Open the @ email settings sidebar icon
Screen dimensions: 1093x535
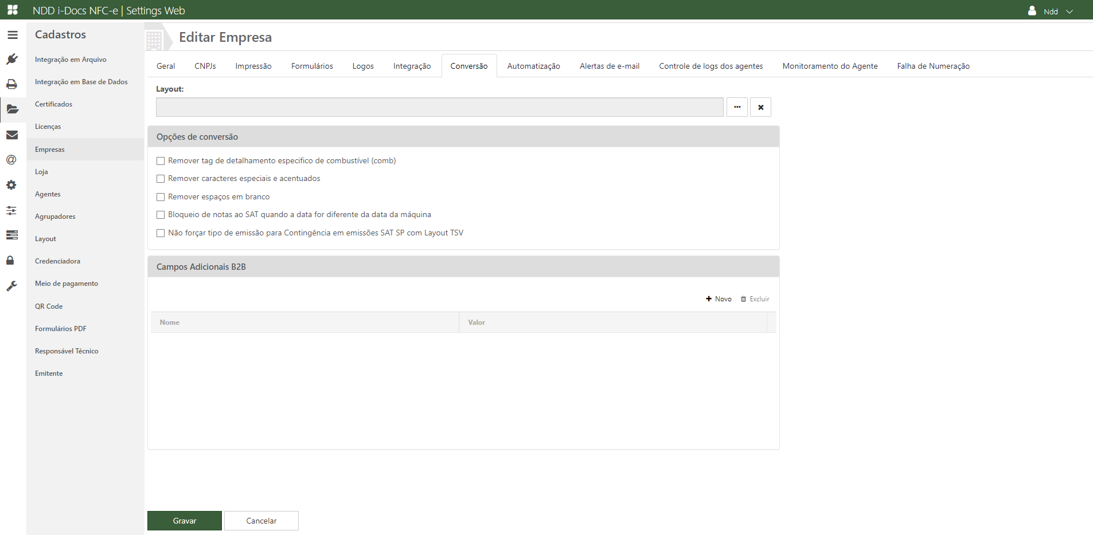[x=12, y=160]
